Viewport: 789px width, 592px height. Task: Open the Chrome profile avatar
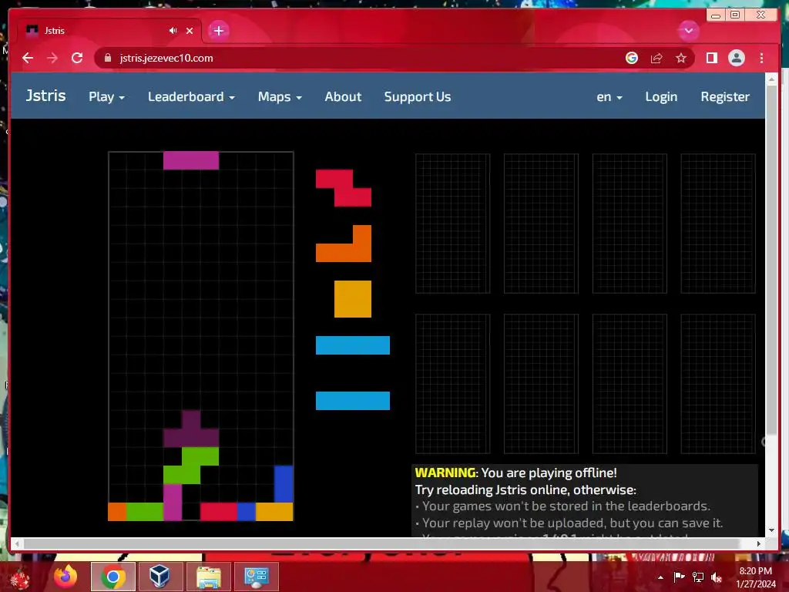coord(736,58)
